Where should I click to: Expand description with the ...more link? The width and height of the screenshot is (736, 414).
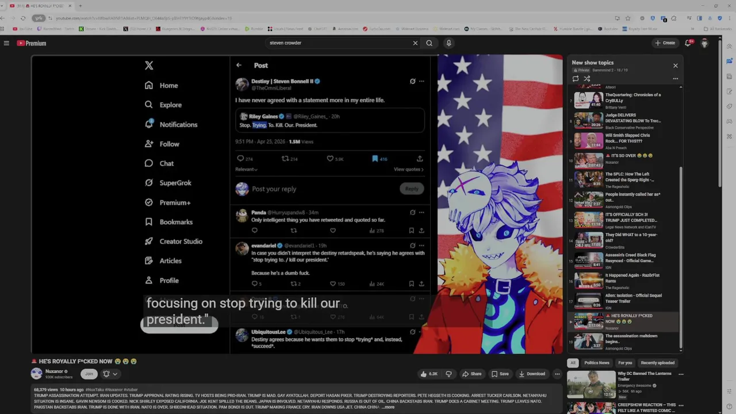pos(388,407)
